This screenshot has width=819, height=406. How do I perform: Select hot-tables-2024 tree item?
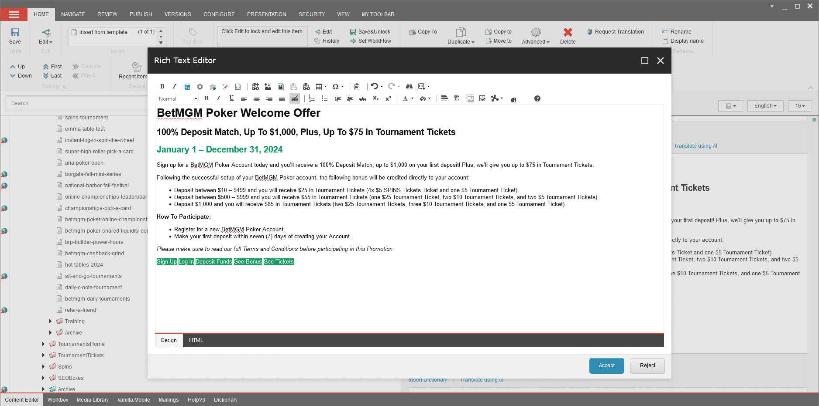pyautogui.click(x=84, y=265)
